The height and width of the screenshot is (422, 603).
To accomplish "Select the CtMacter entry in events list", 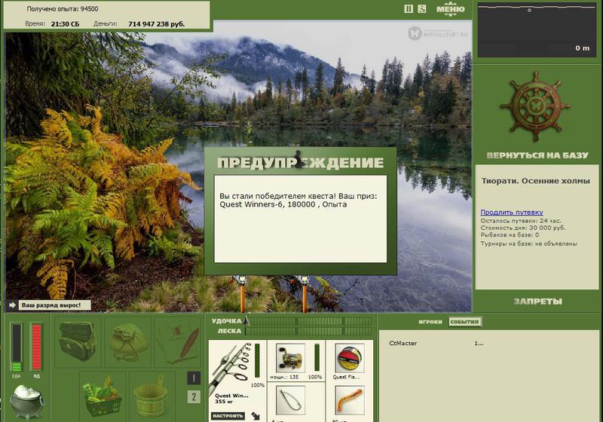I will (x=403, y=343).
